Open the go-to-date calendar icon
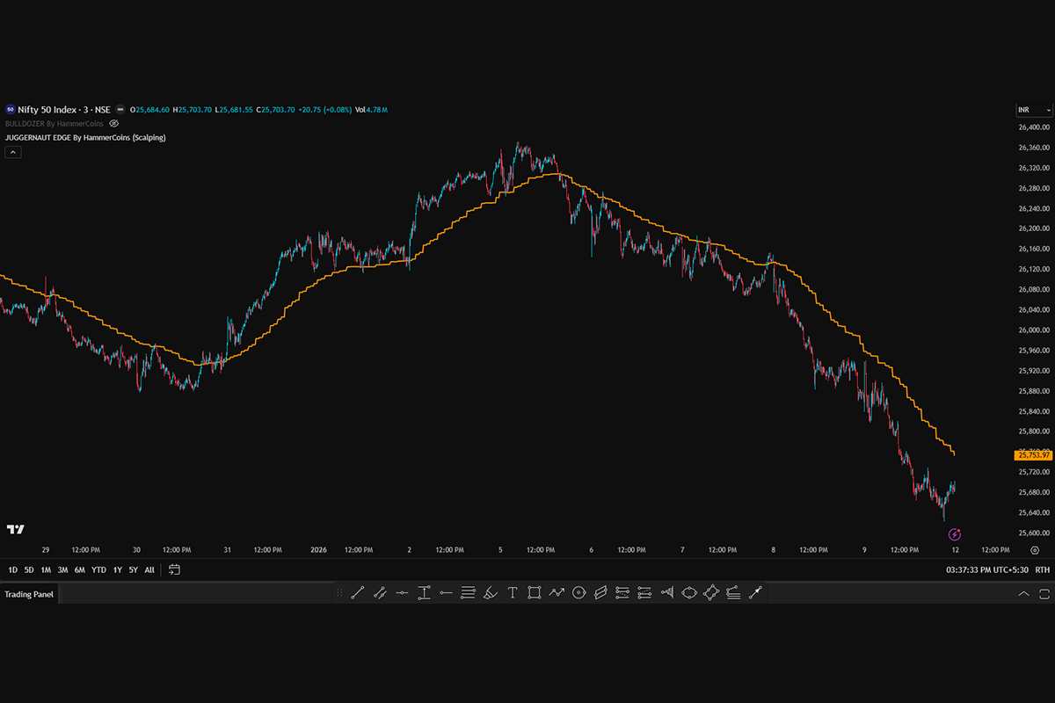 (174, 569)
